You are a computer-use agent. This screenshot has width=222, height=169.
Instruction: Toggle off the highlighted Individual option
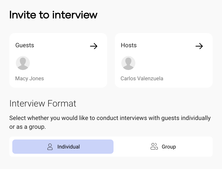click(63, 147)
